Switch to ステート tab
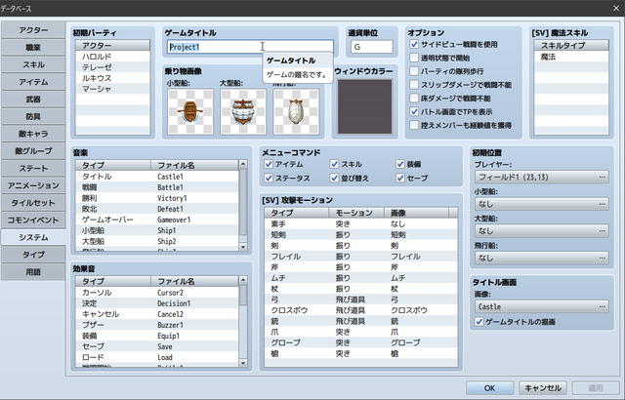Image resolution: width=625 pixels, height=400 pixels. click(33, 169)
